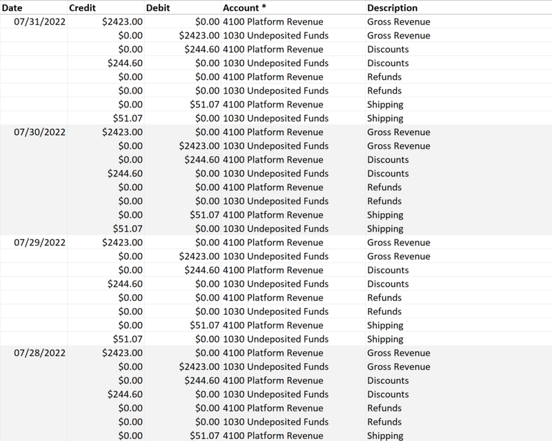This screenshot has height=441, width=552.
Task: Select the Credit column header
Action: pos(82,8)
